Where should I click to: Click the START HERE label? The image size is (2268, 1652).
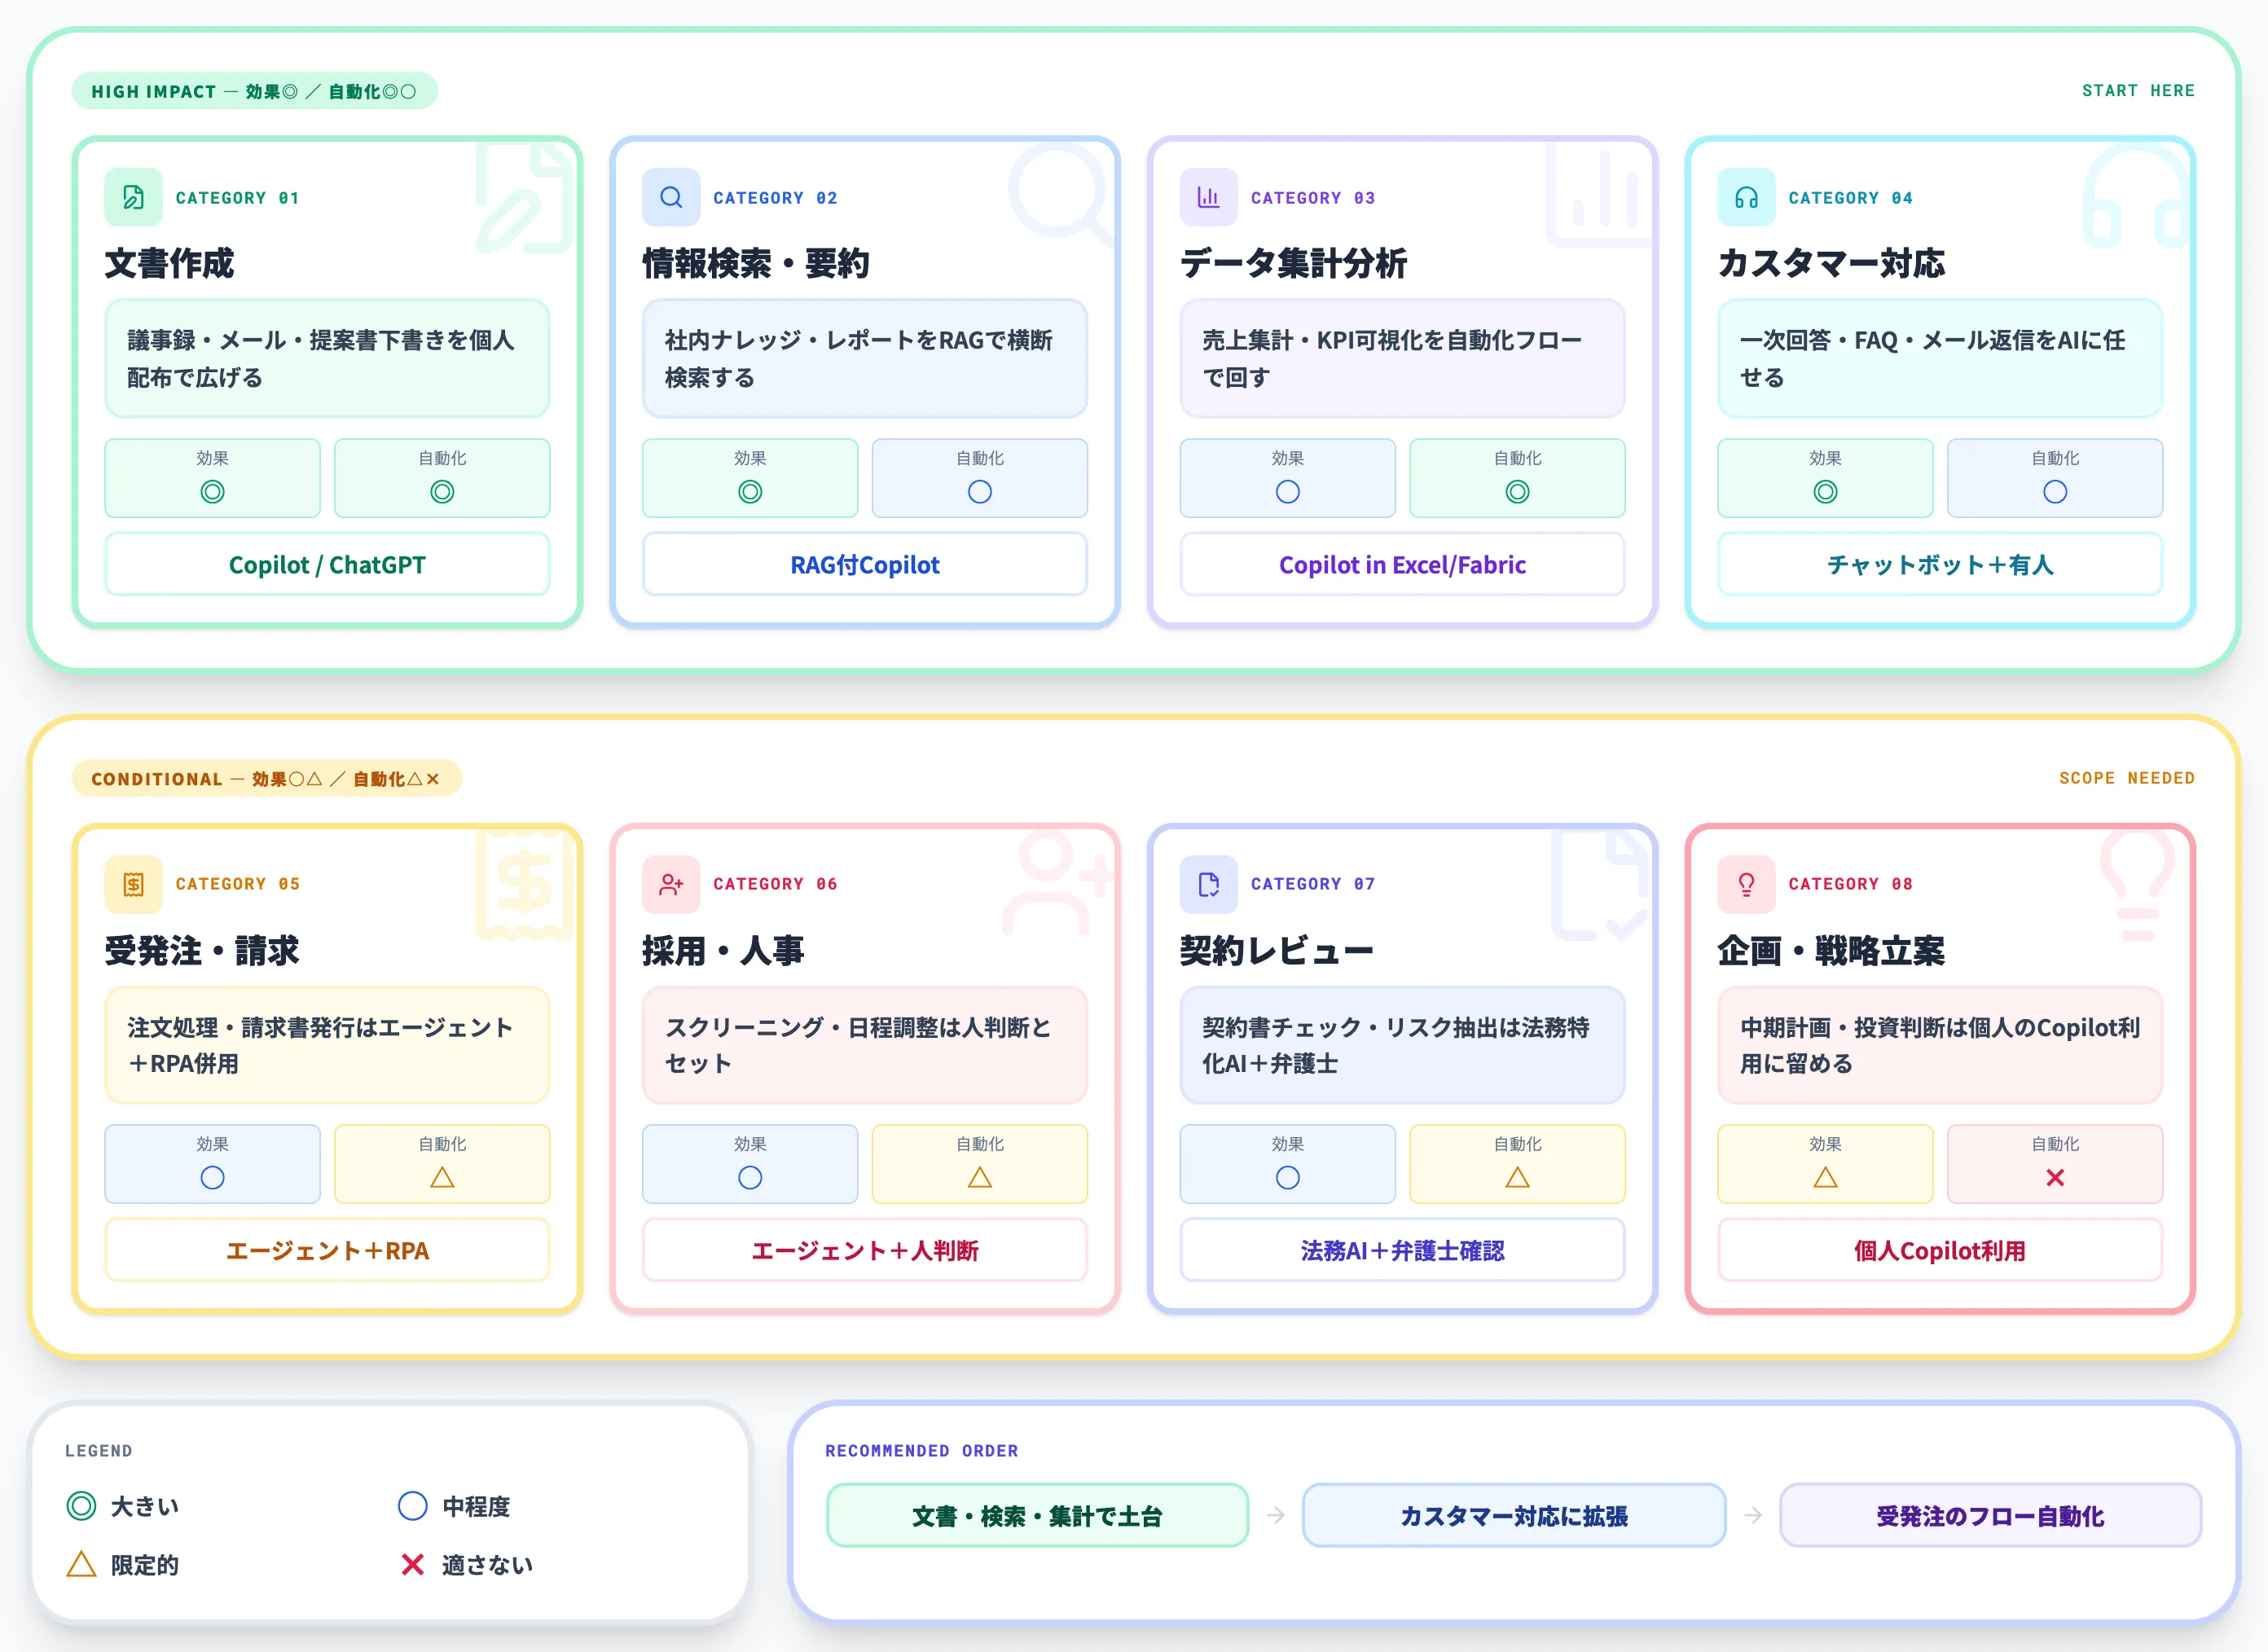pos(2138,91)
